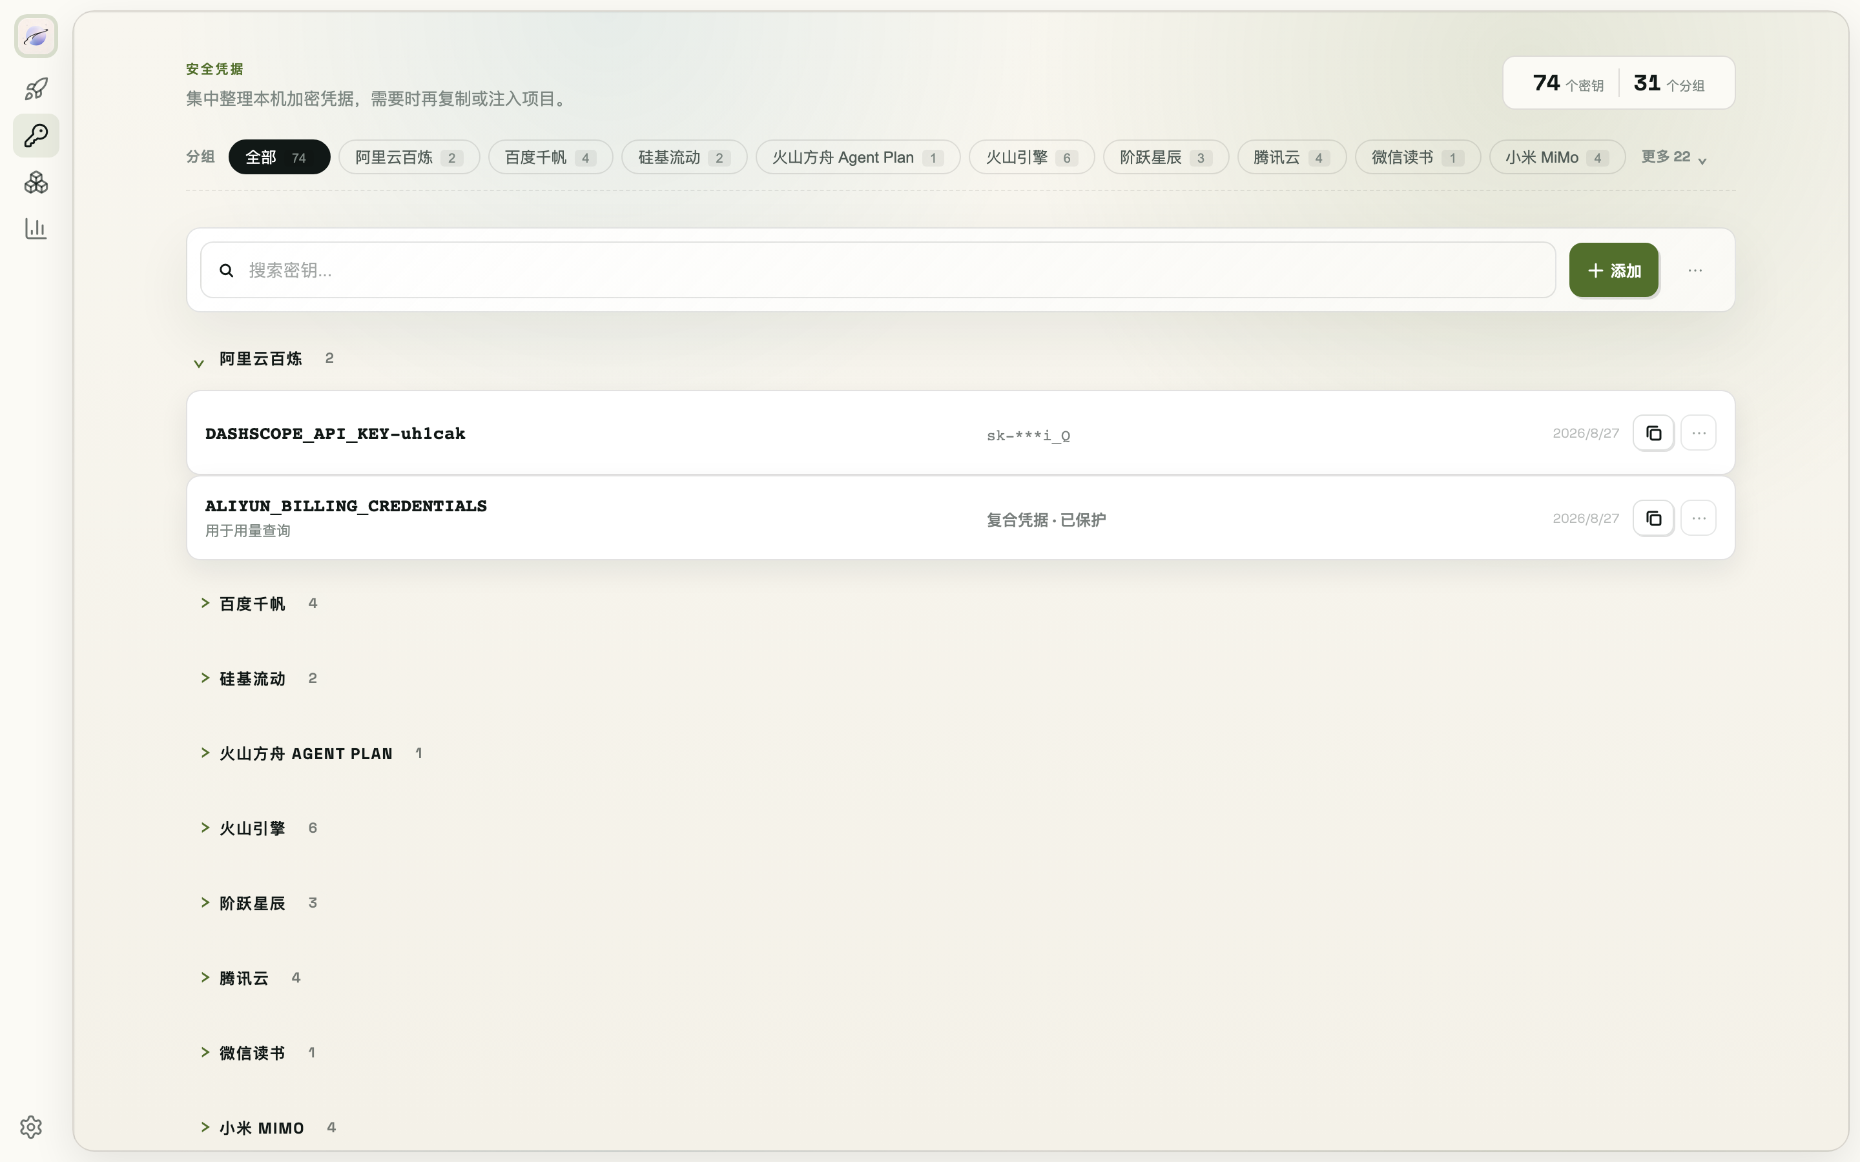This screenshot has width=1860, height=1162.
Task: Open settings gear in sidebar
Action: click(x=31, y=1126)
